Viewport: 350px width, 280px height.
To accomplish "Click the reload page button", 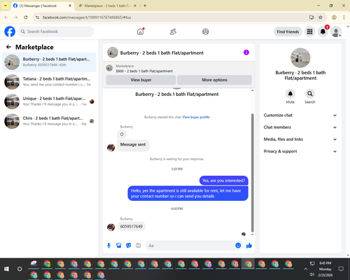I will (x=26, y=17).
